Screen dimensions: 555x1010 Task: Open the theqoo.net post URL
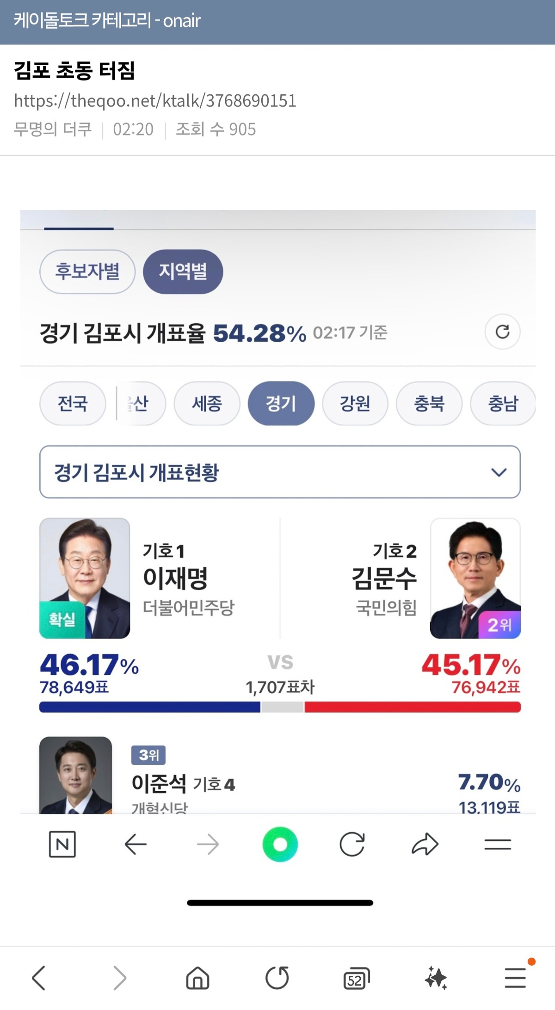pyautogui.click(x=155, y=100)
